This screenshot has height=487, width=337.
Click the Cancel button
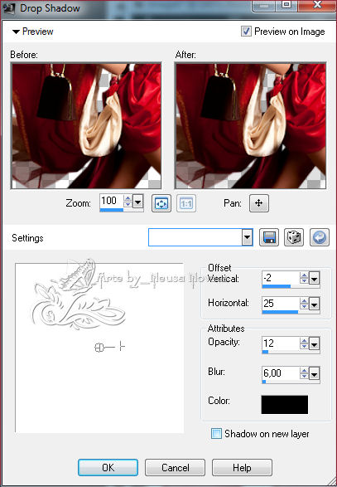click(x=175, y=467)
